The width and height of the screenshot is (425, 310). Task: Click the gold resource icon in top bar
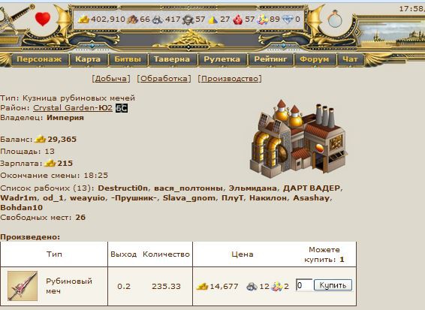84,20
